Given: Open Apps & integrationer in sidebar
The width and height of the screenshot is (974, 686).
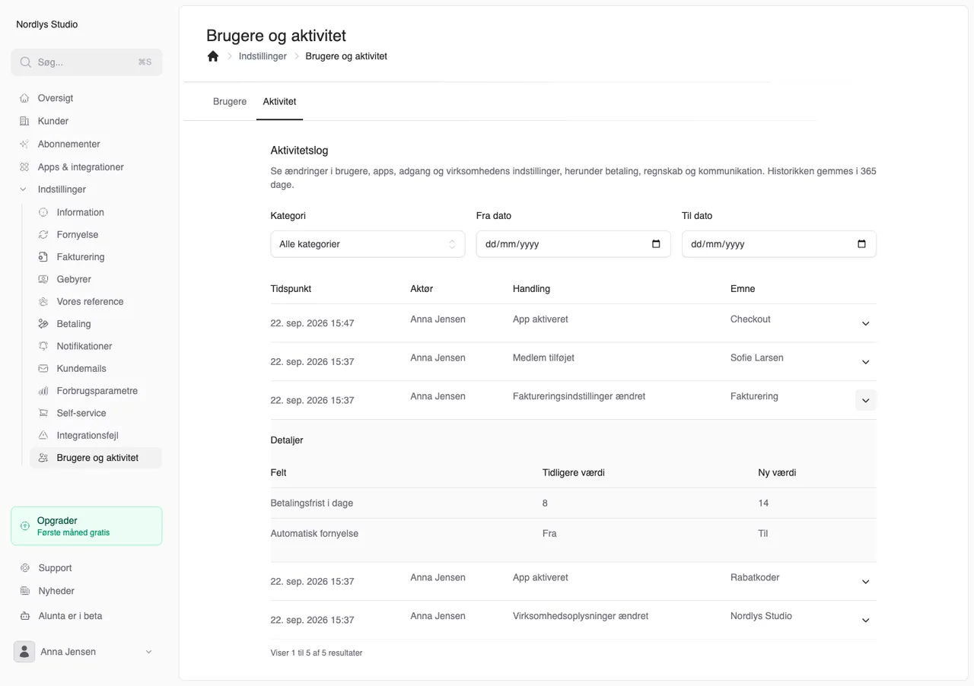Looking at the screenshot, I should 81,167.
